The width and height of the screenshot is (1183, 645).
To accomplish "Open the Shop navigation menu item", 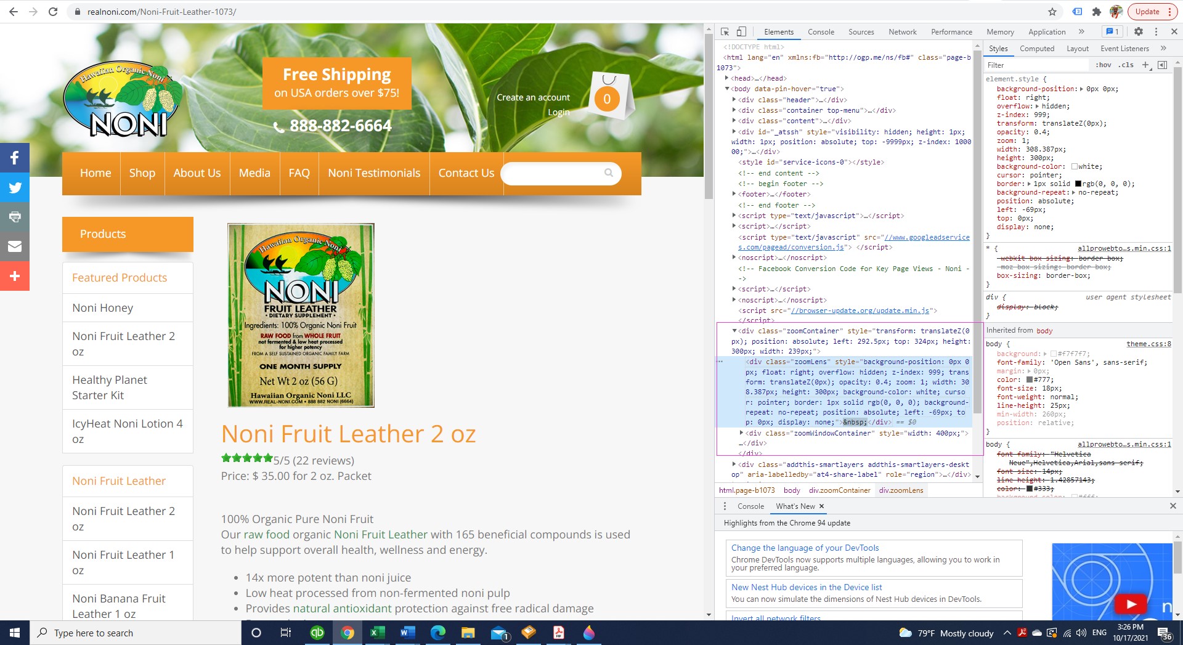I will point(142,173).
